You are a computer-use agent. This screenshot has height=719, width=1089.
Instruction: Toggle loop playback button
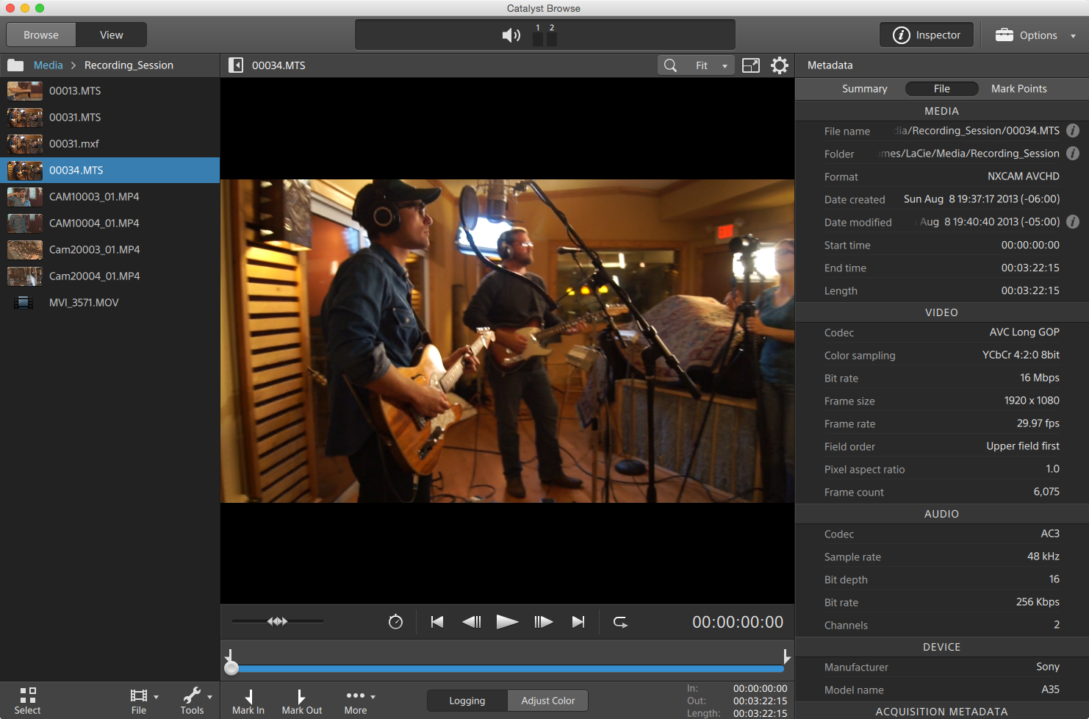coord(620,622)
